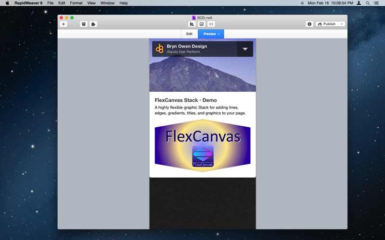Open the View menu
This screenshot has height=240, width=385.
[91, 3]
